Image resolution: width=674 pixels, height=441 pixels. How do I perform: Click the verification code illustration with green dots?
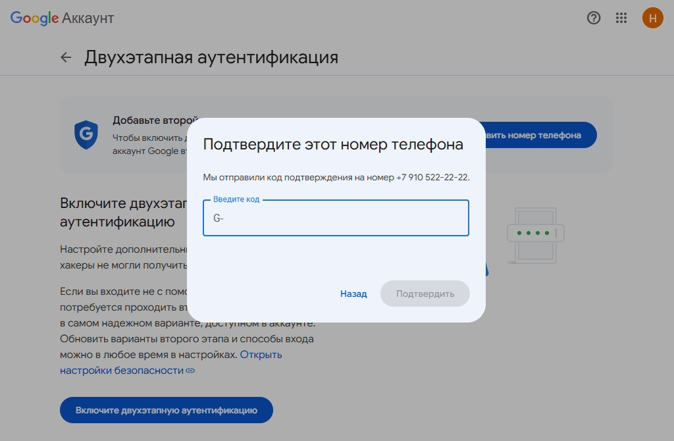coord(536,233)
